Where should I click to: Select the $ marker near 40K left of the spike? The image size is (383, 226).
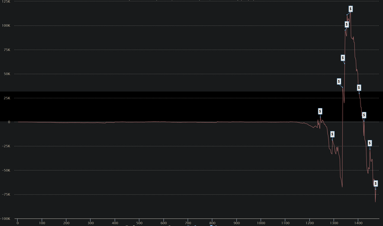(x=339, y=81)
